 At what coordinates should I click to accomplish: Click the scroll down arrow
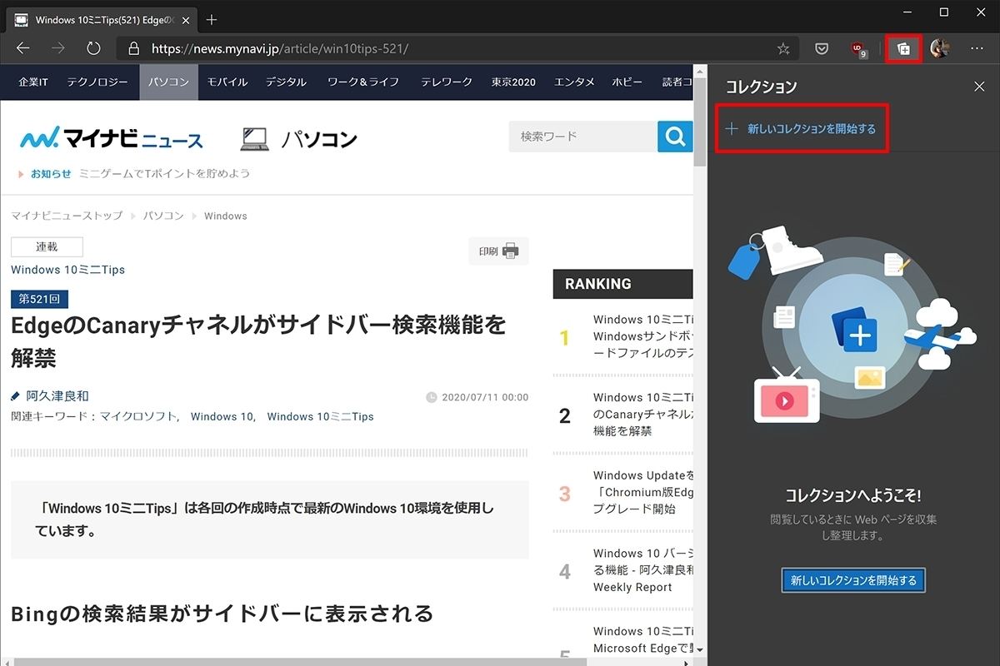coord(700,649)
